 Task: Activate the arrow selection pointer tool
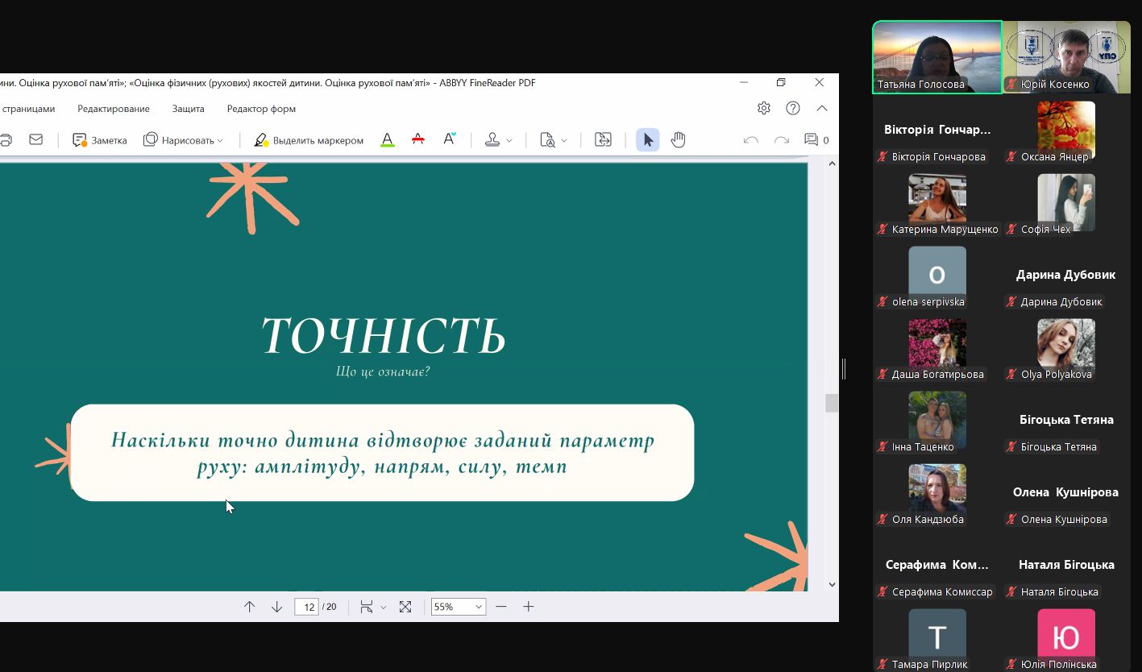click(x=647, y=140)
